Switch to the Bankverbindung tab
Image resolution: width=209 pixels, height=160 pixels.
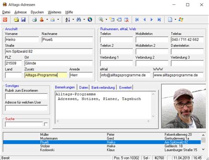103,87
